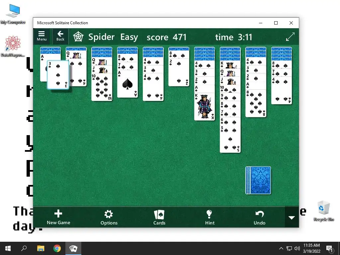Launch Google Chrome from the taskbar

coord(57,248)
